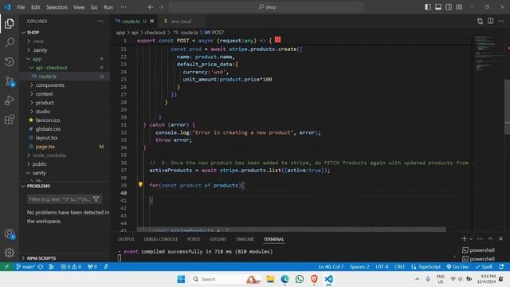Go back with the navigation arrow
Image resolution: width=510 pixels, height=287 pixels.
pos(151,7)
